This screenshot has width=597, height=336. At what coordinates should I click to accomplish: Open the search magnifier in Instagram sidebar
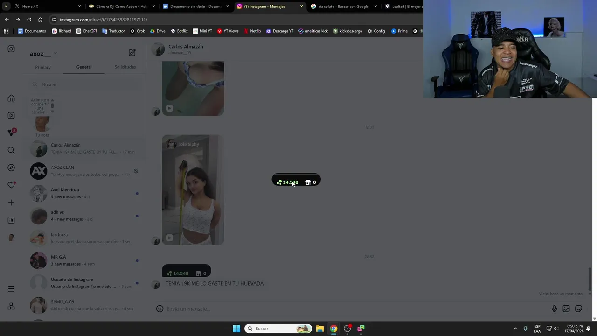tap(11, 150)
